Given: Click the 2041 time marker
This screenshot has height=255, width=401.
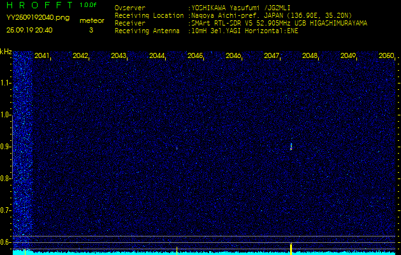Looking at the screenshot, I should pos(42,56).
